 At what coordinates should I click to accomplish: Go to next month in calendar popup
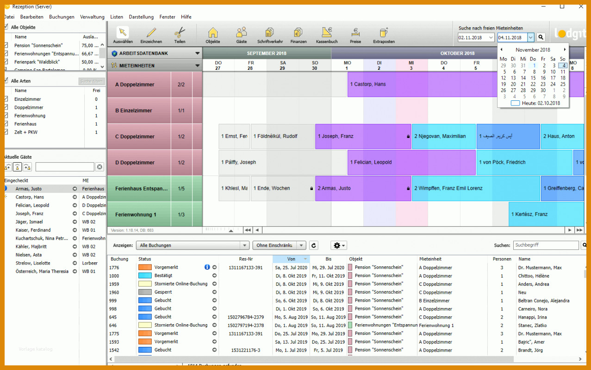pos(565,49)
